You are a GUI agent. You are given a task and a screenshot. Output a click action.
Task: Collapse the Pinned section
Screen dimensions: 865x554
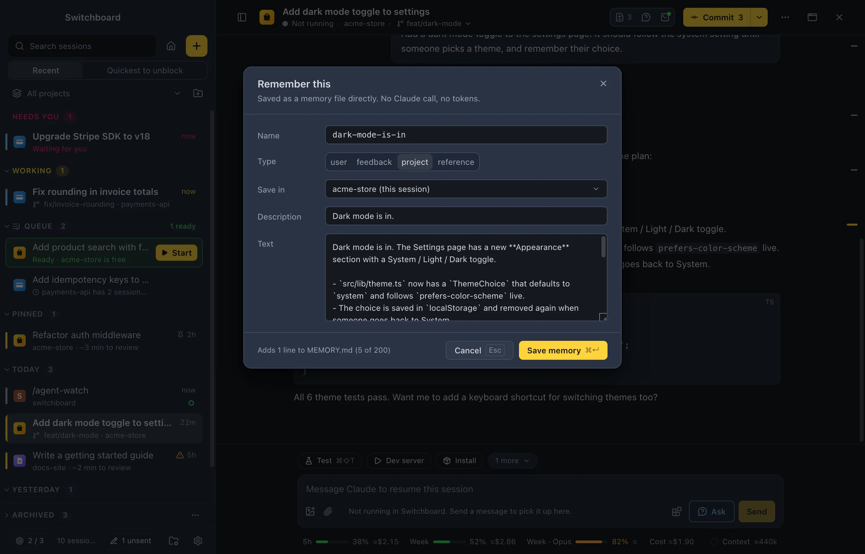click(6, 314)
